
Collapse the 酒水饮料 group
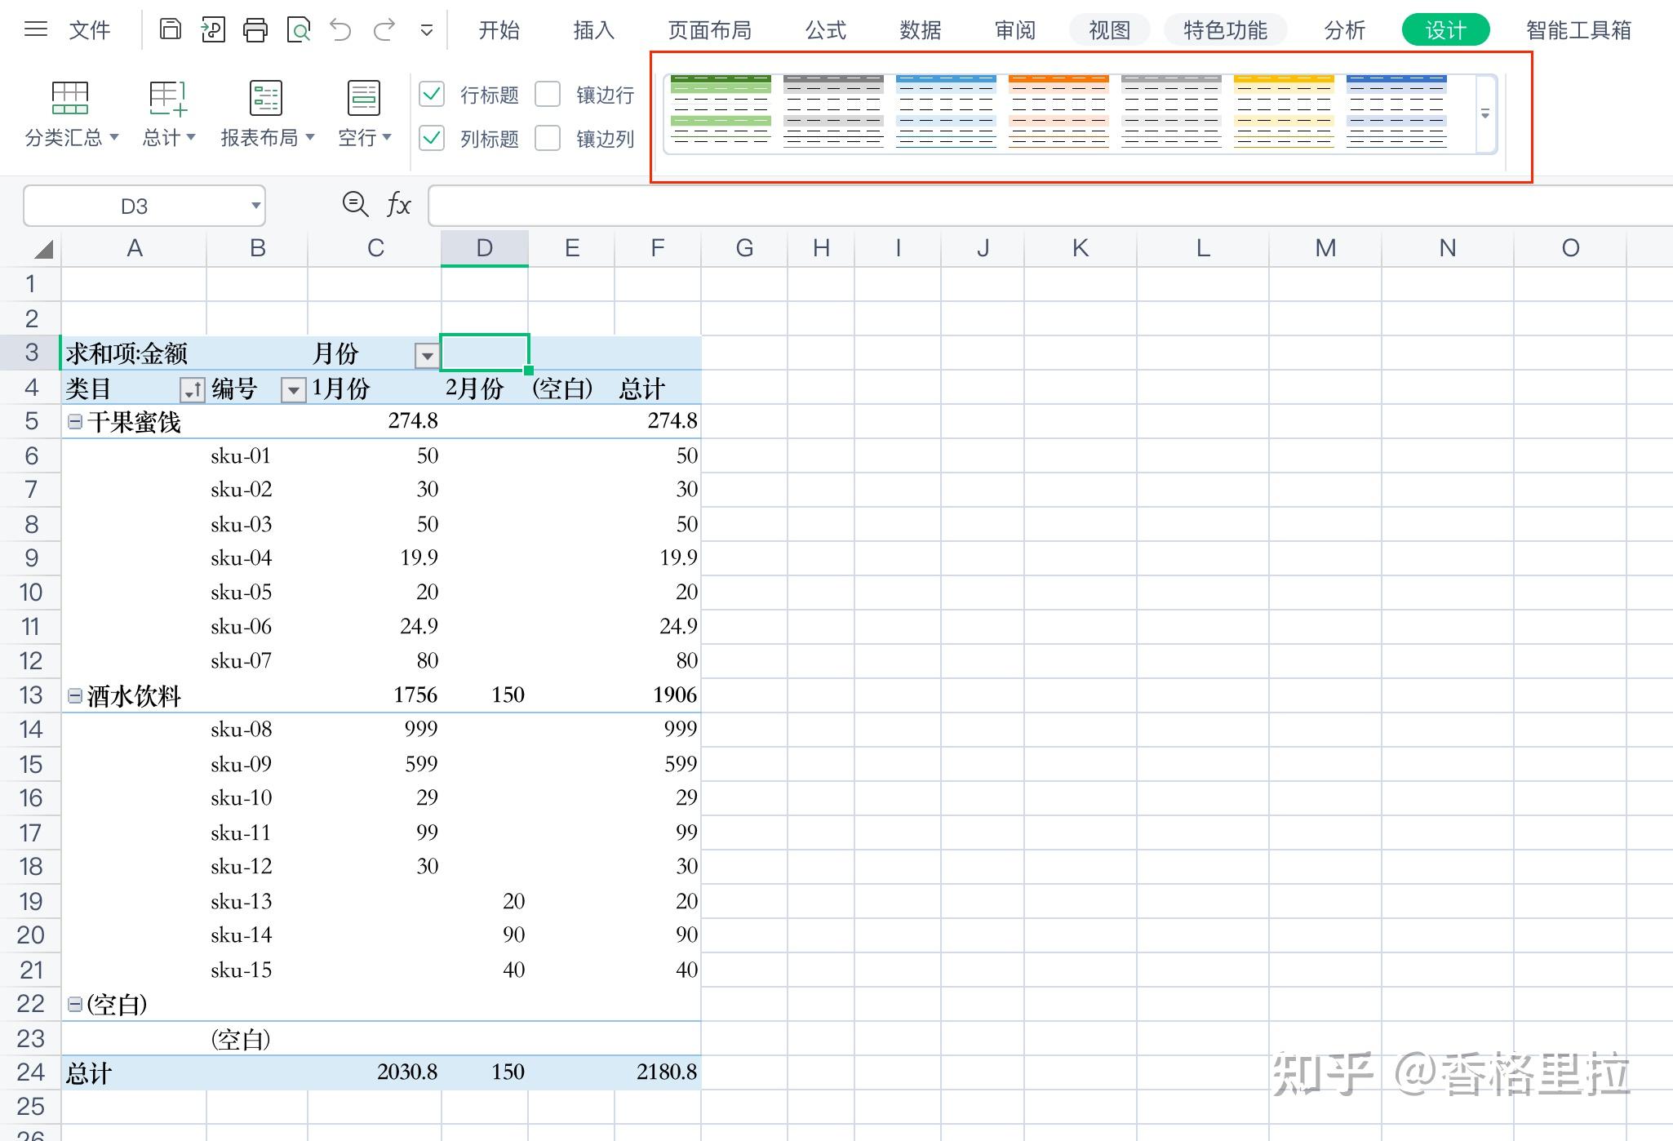[x=74, y=695]
